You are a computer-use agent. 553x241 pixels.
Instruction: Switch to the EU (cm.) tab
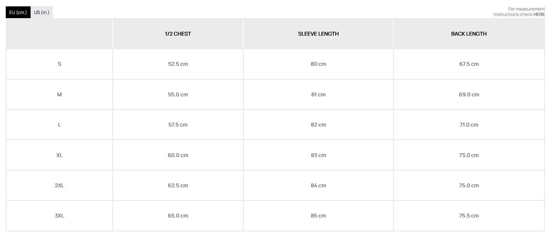(18, 12)
